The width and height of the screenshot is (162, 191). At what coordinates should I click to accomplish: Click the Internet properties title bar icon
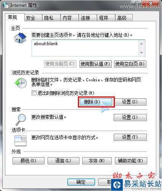[x=6, y=6]
